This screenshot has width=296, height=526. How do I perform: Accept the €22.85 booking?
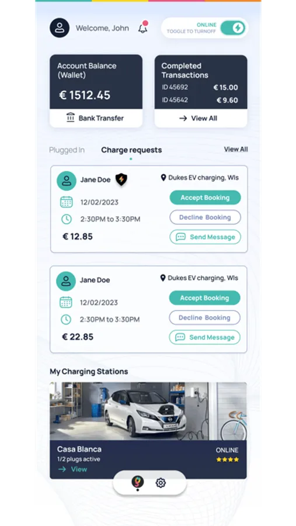point(204,298)
